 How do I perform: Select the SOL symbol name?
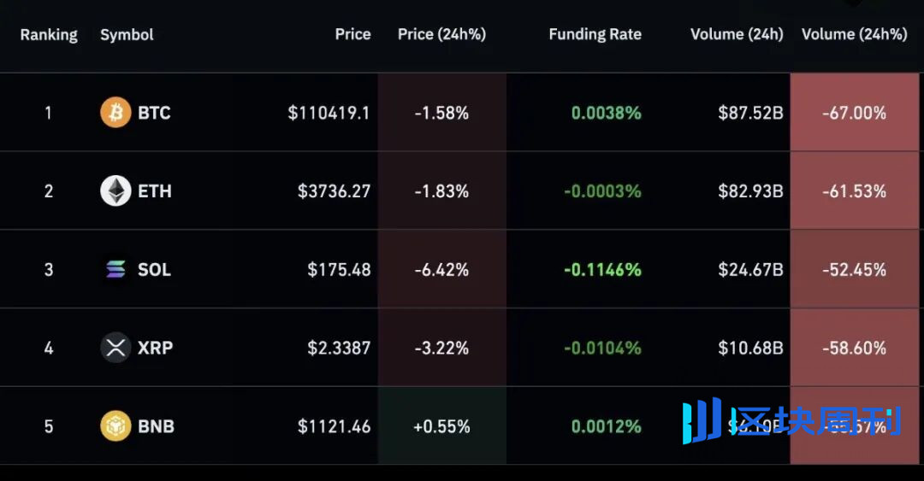pos(154,270)
